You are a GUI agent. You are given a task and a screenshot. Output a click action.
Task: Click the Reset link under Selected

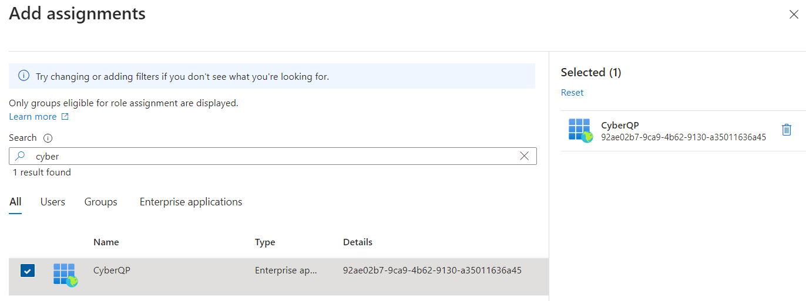pyautogui.click(x=572, y=92)
